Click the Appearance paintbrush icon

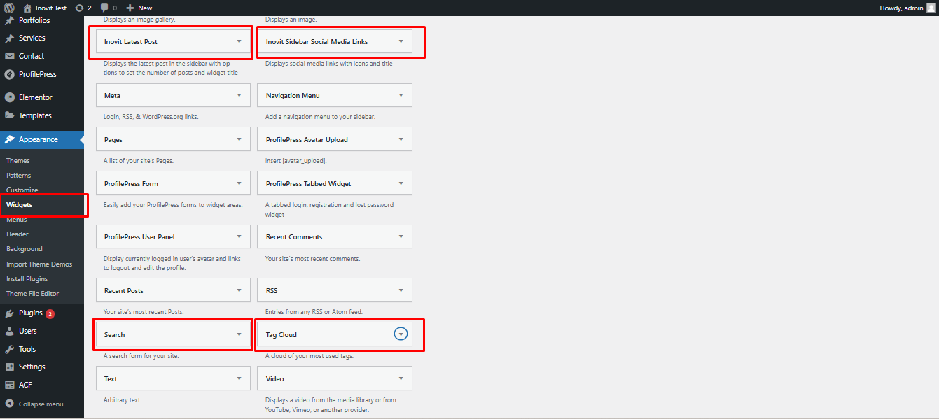click(x=10, y=139)
